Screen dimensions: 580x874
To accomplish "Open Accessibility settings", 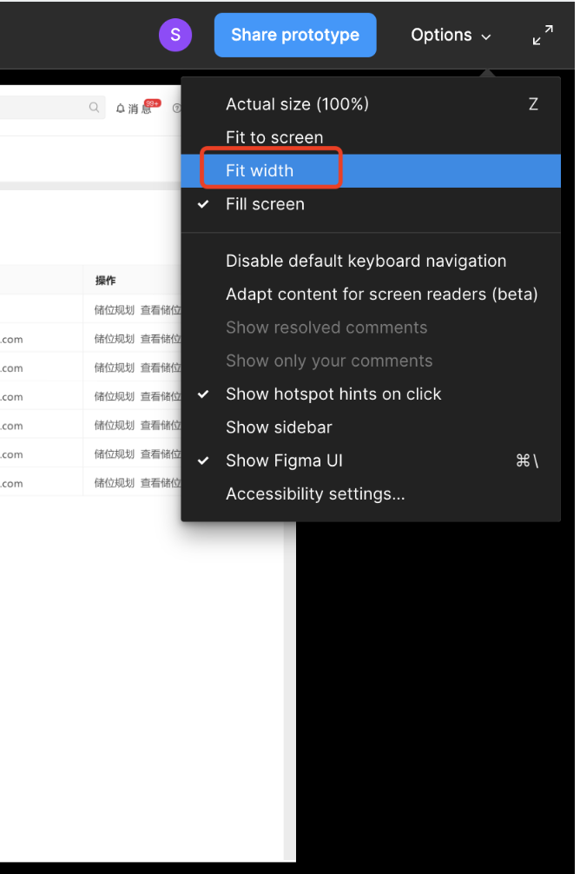I will pyautogui.click(x=315, y=493).
